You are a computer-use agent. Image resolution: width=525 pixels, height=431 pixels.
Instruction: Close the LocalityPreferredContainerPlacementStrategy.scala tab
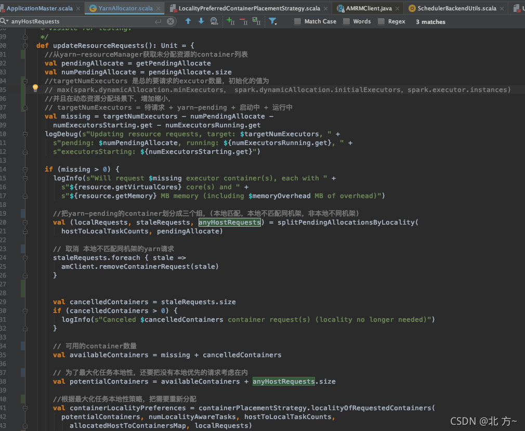(x=325, y=8)
